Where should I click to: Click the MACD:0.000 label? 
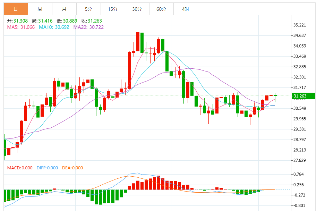(x=20, y=168)
